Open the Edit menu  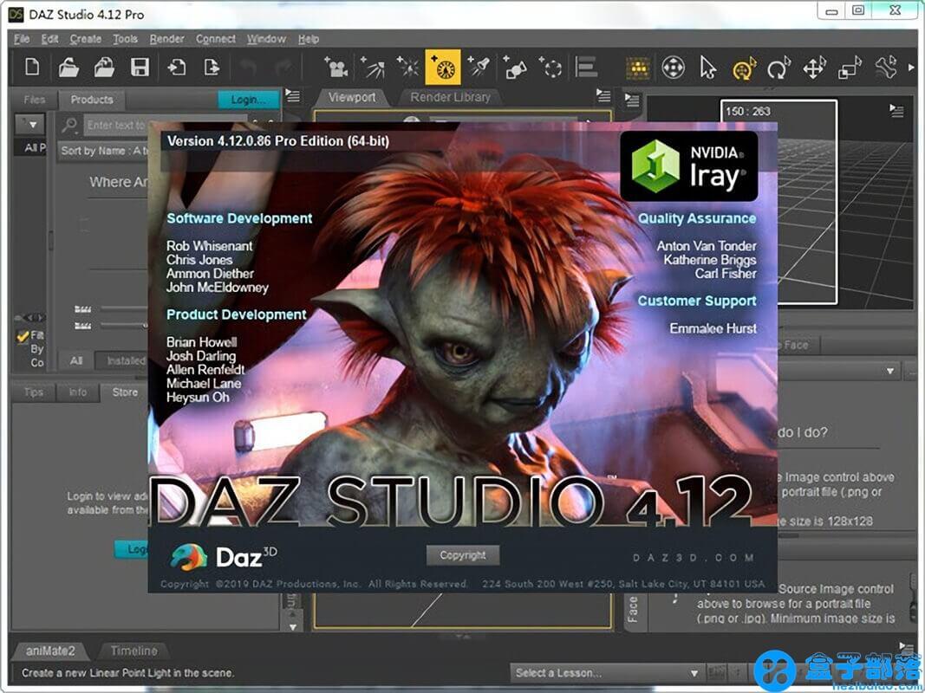(x=49, y=39)
